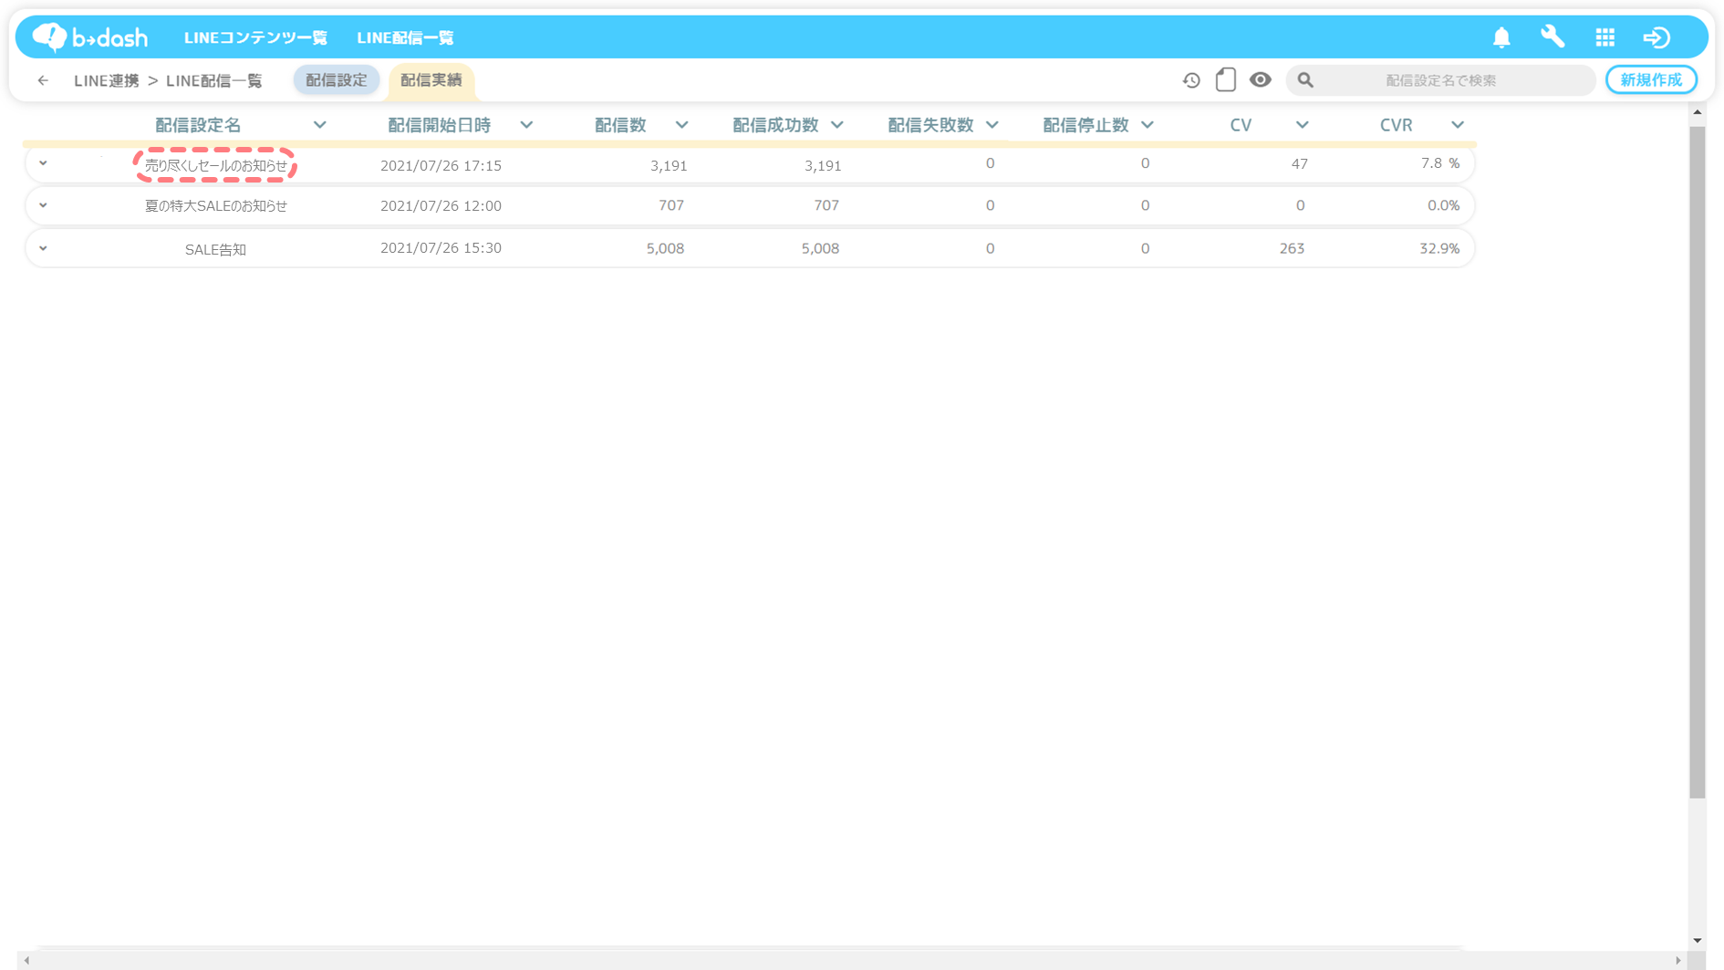Click the CVR value 0.0%
The image size is (1724, 970).
(1443, 206)
